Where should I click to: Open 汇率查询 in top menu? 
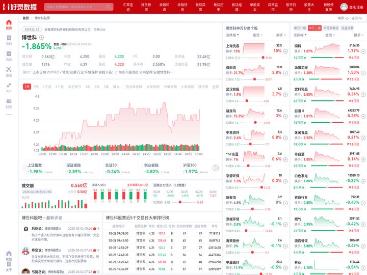(128, 7)
